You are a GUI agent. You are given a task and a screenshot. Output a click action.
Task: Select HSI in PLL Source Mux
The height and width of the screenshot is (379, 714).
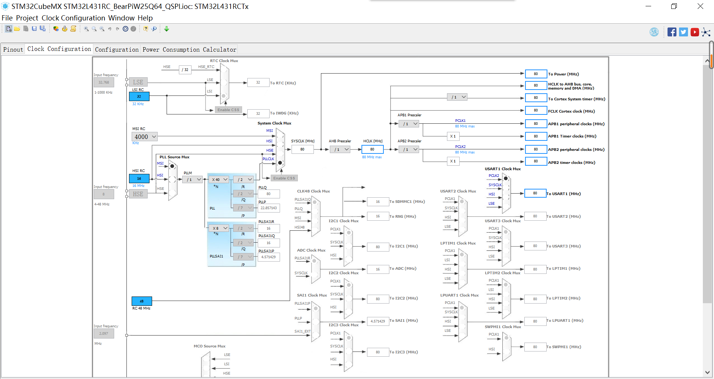coord(172,179)
